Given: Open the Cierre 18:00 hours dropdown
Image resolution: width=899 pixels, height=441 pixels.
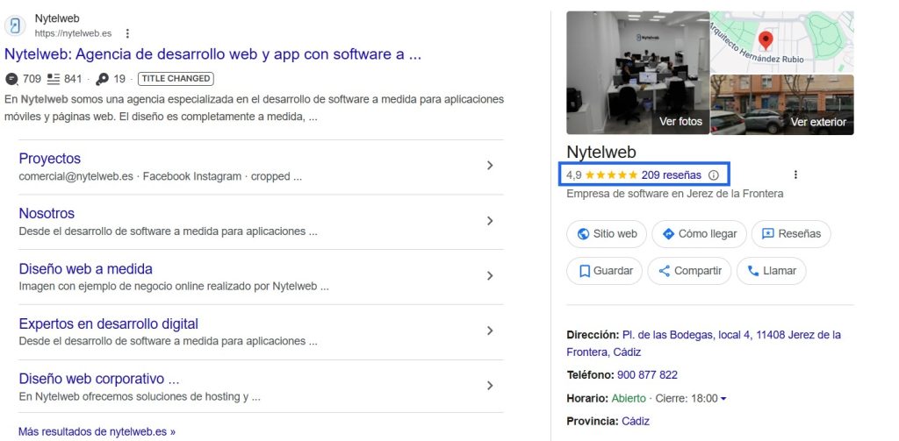Looking at the screenshot, I should (723, 399).
